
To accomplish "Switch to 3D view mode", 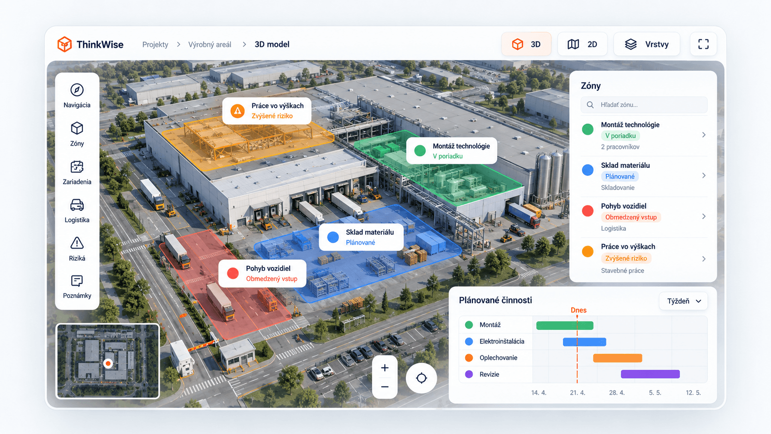I will pos(526,44).
